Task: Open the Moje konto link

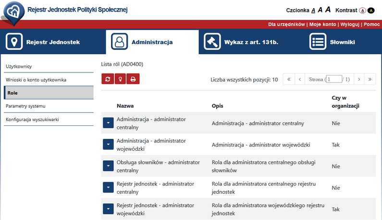Action: click(x=322, y=24)
